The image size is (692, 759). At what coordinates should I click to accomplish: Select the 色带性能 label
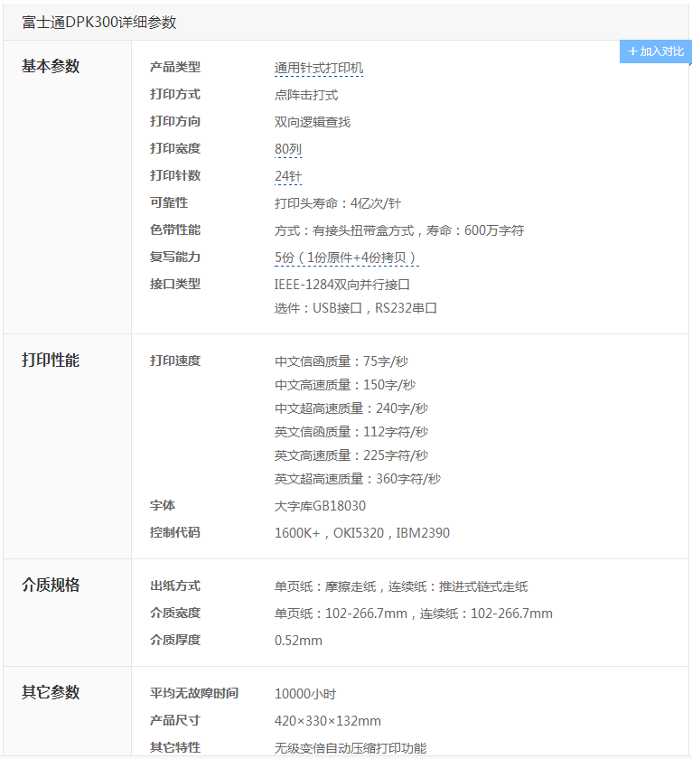pyautogui.click(x=174, y=230)
